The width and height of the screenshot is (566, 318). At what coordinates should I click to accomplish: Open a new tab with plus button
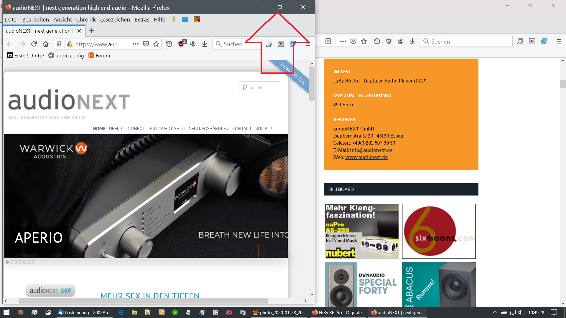91,31
